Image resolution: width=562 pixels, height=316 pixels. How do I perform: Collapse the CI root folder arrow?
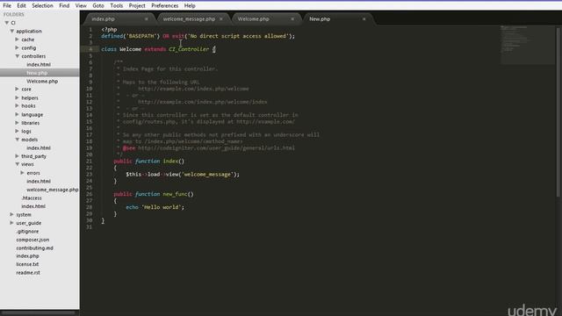[6, 23]
